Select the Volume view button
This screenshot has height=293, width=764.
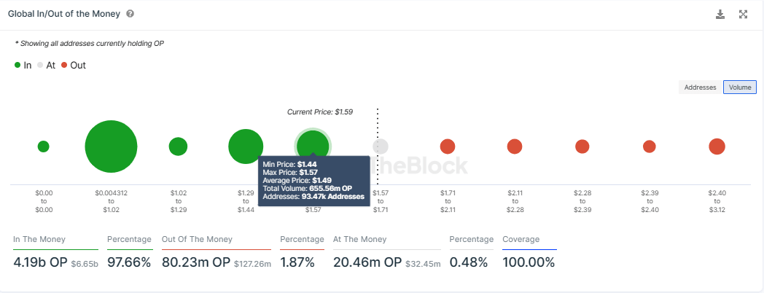point(739,87)
